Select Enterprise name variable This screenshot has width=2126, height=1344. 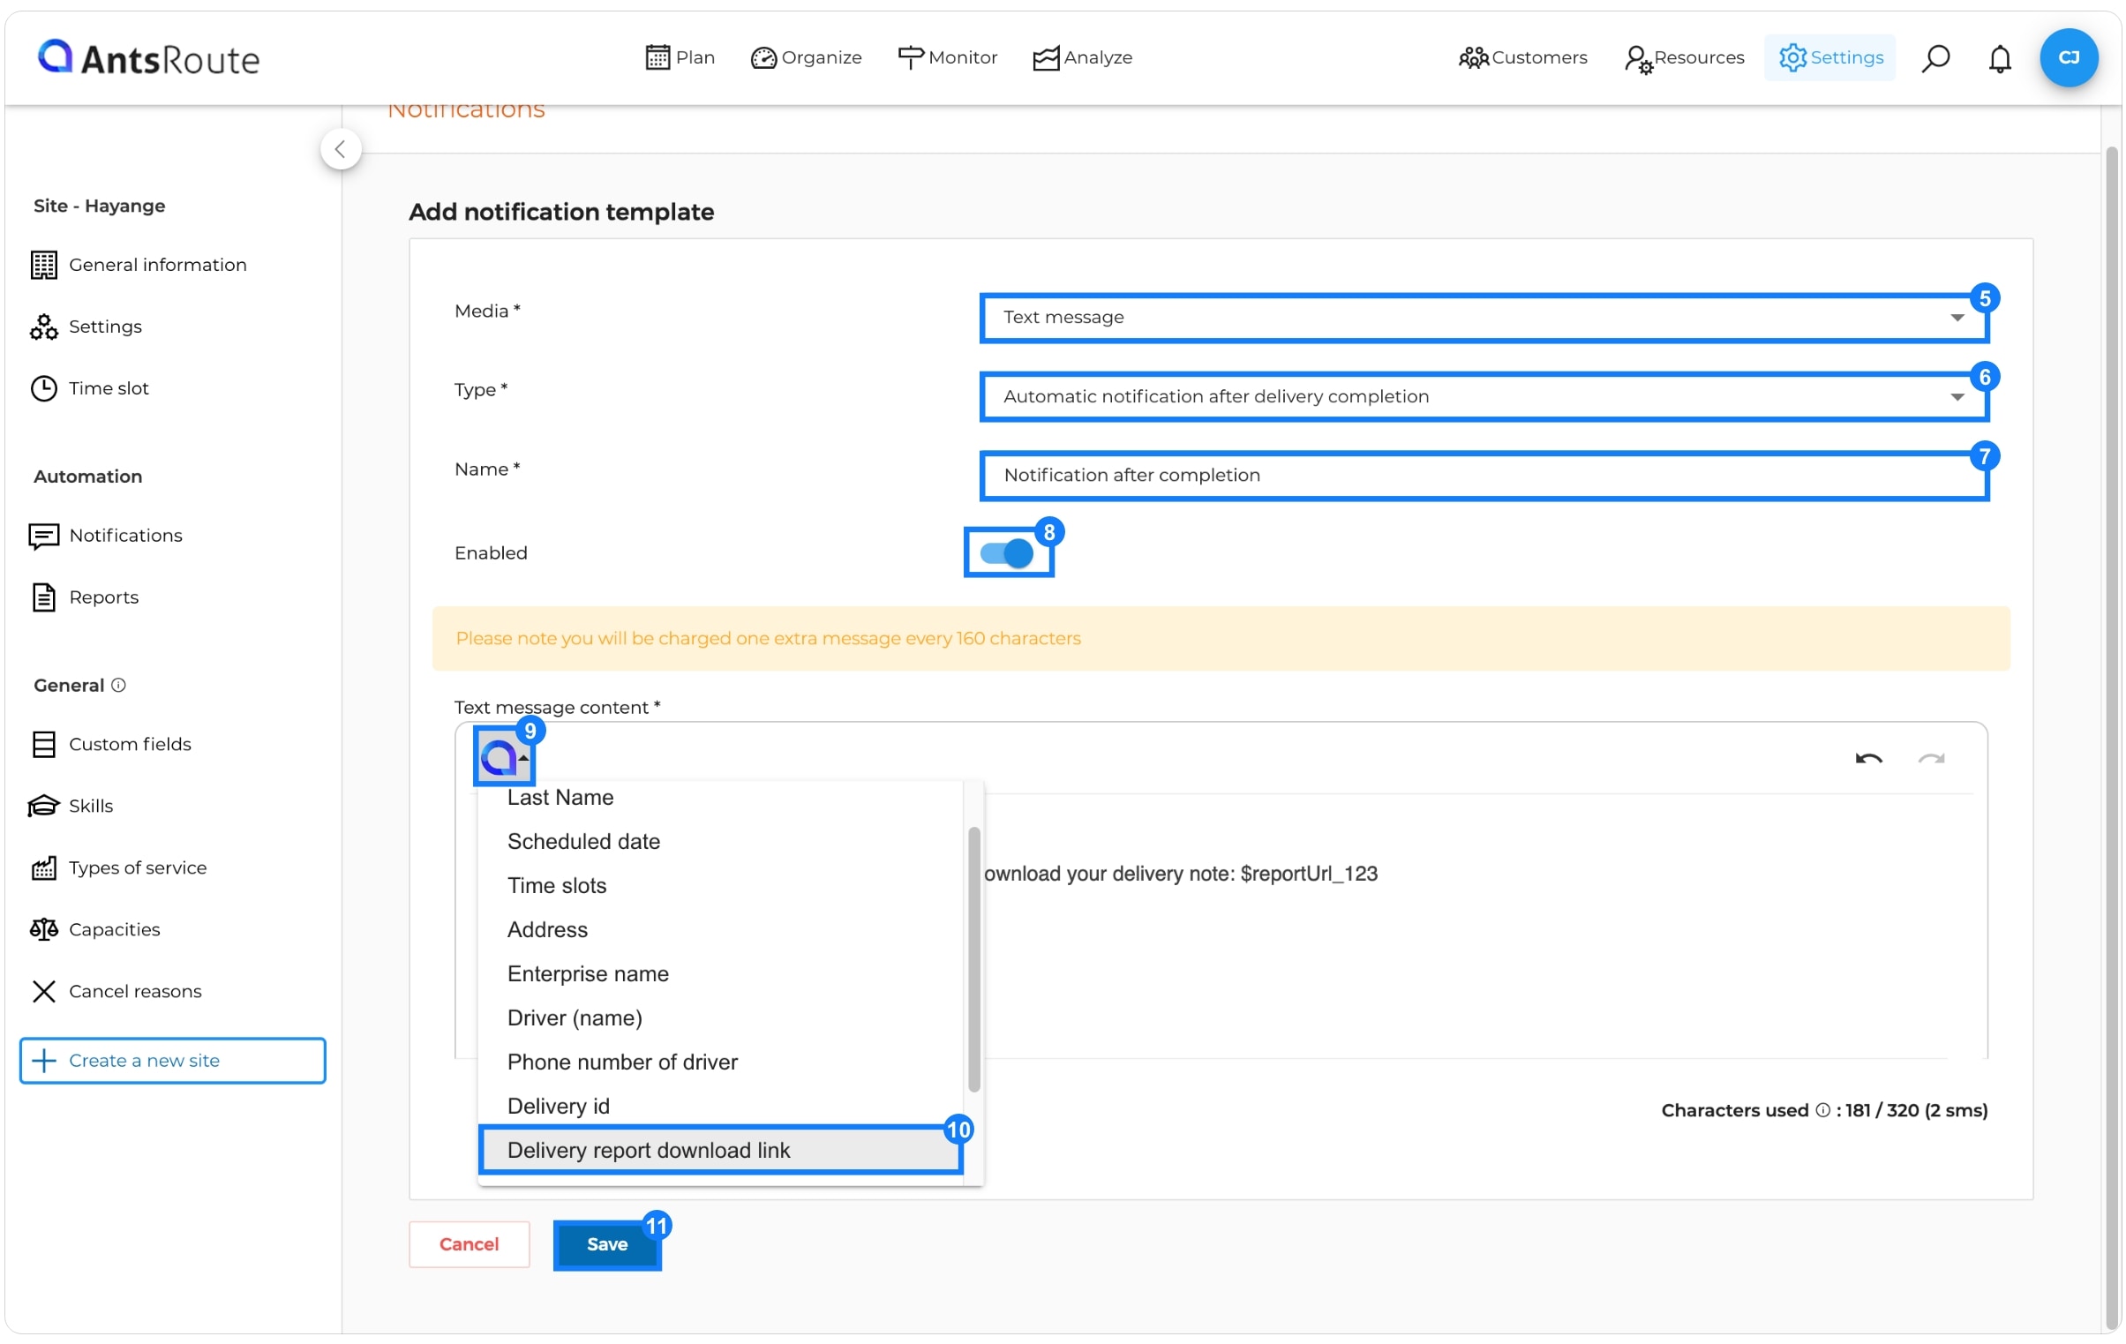(x=722, y=974)
